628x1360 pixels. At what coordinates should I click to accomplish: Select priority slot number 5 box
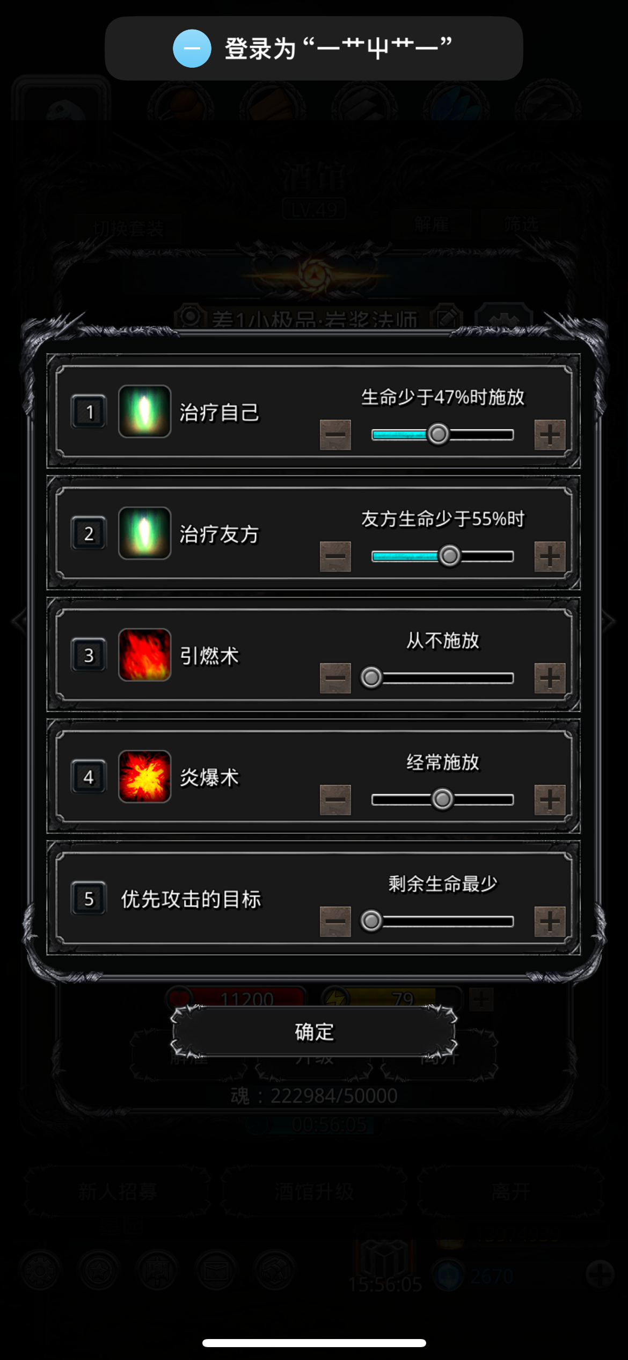pos(89,899)
